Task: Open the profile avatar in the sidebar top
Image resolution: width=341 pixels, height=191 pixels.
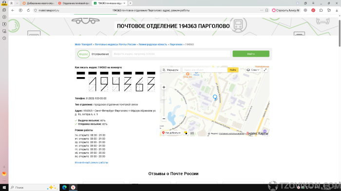Action: [x=4, y=3]
